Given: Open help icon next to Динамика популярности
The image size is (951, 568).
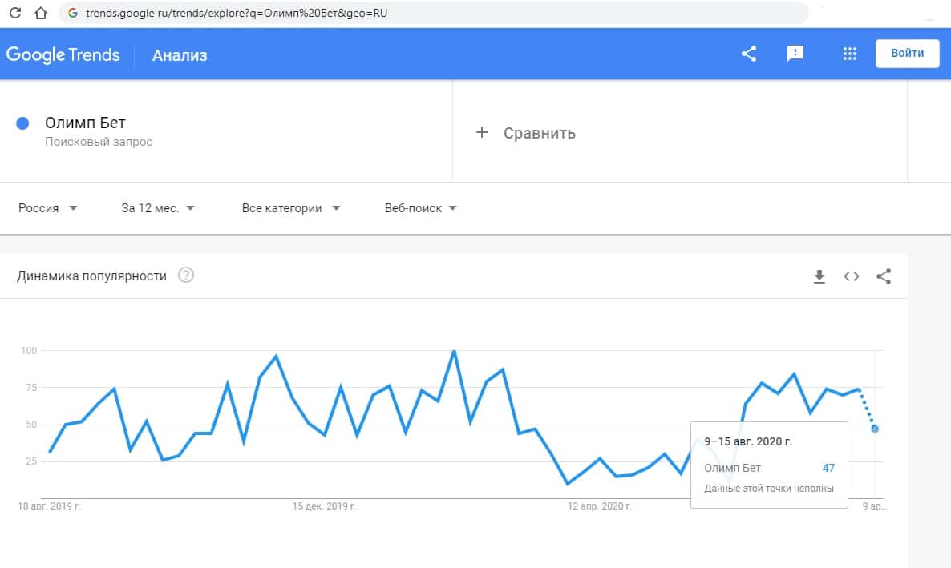Looking at the screenshot, I should click(186, 276).
